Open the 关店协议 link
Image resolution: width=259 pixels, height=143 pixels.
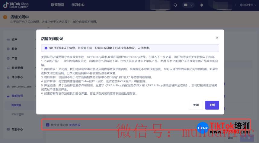tap(75, 125)
